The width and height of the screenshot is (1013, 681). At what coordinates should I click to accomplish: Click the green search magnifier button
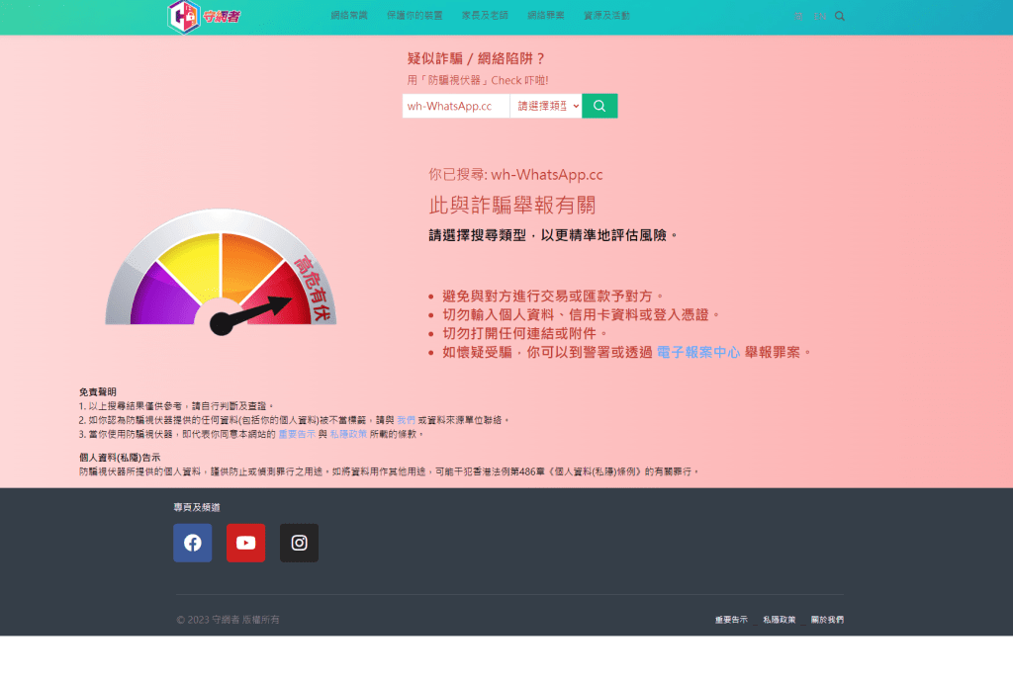tap(599, 106)
